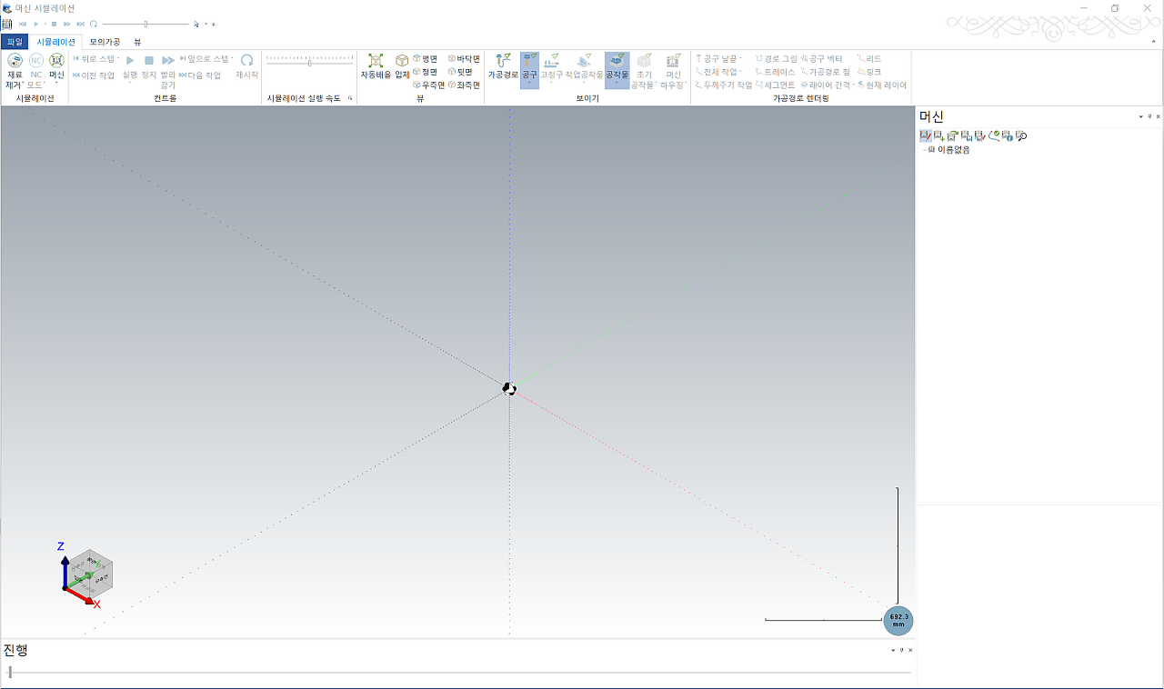Click 이전 작업 button

94,75
